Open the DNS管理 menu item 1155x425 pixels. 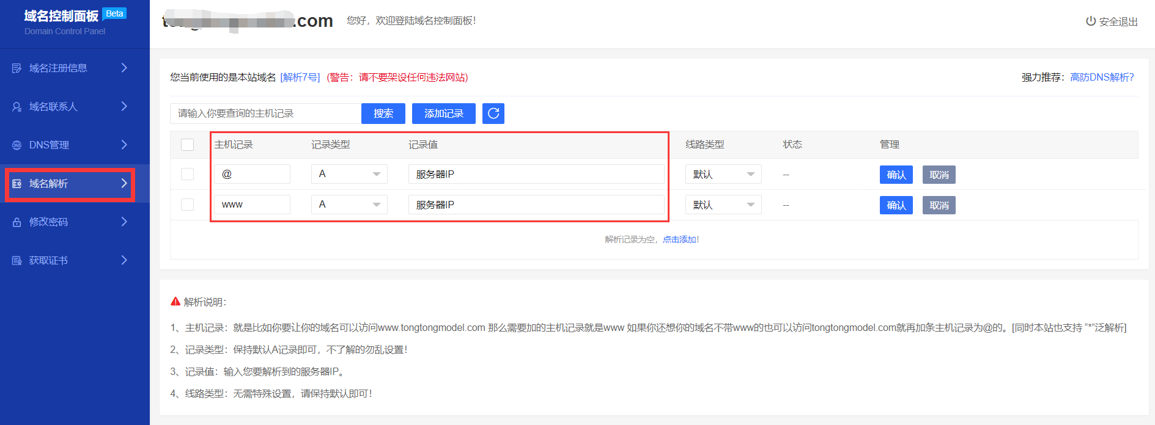pyautogui.click(x=75, y=145)
